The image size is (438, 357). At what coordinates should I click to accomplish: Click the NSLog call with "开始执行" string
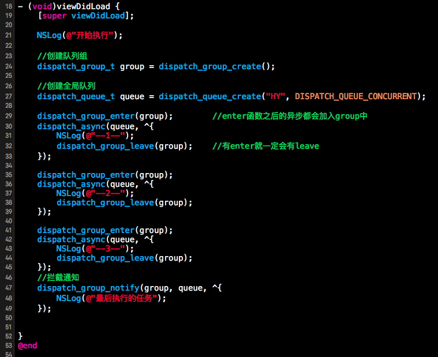tap(80, 35)
